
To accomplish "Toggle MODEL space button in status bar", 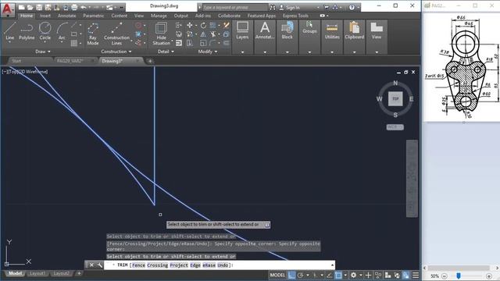I will click(x=277, y=275).
